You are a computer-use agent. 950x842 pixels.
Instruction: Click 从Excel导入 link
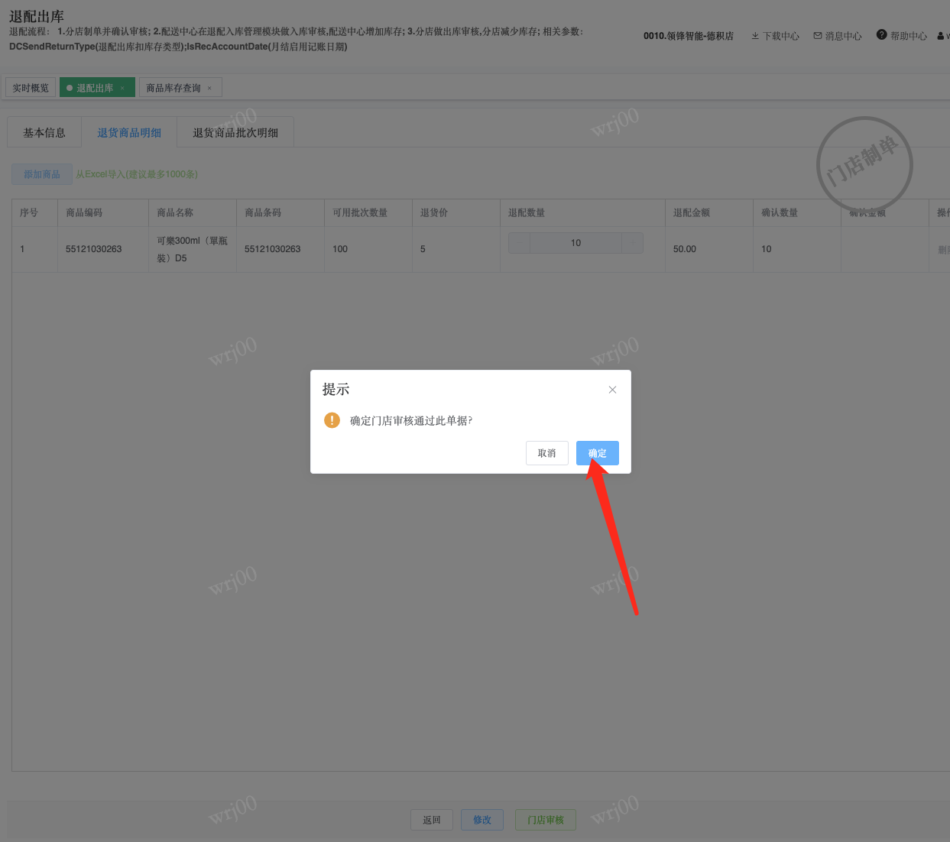137,174
